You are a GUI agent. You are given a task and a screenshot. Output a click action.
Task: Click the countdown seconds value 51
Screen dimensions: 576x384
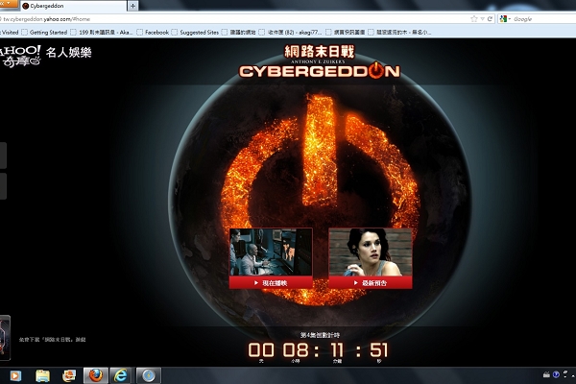(x=379, y=349)
